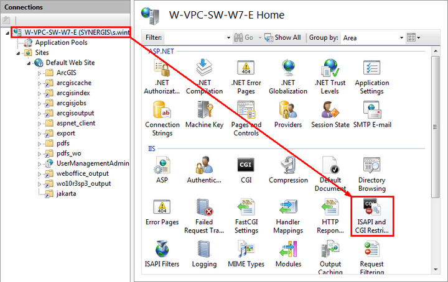Click the Connections toolbar connect icon
Screen dimensions: 448x282
point(6,20)
